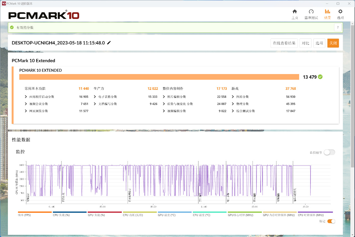Expand 文档编写分数 row

95,104
